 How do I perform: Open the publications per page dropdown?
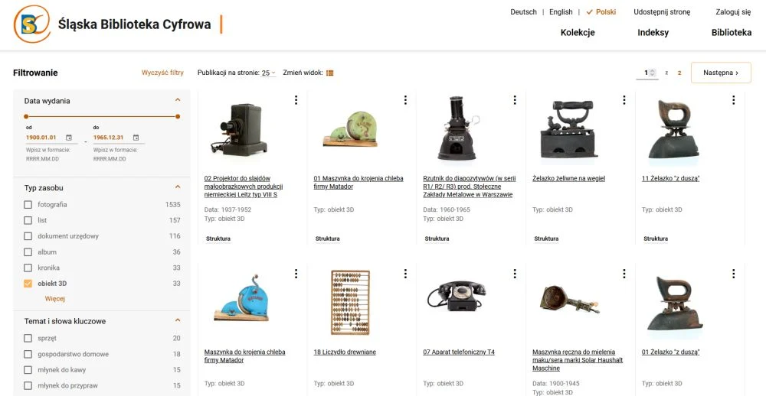pyautogui.click(x=268, y=73)
